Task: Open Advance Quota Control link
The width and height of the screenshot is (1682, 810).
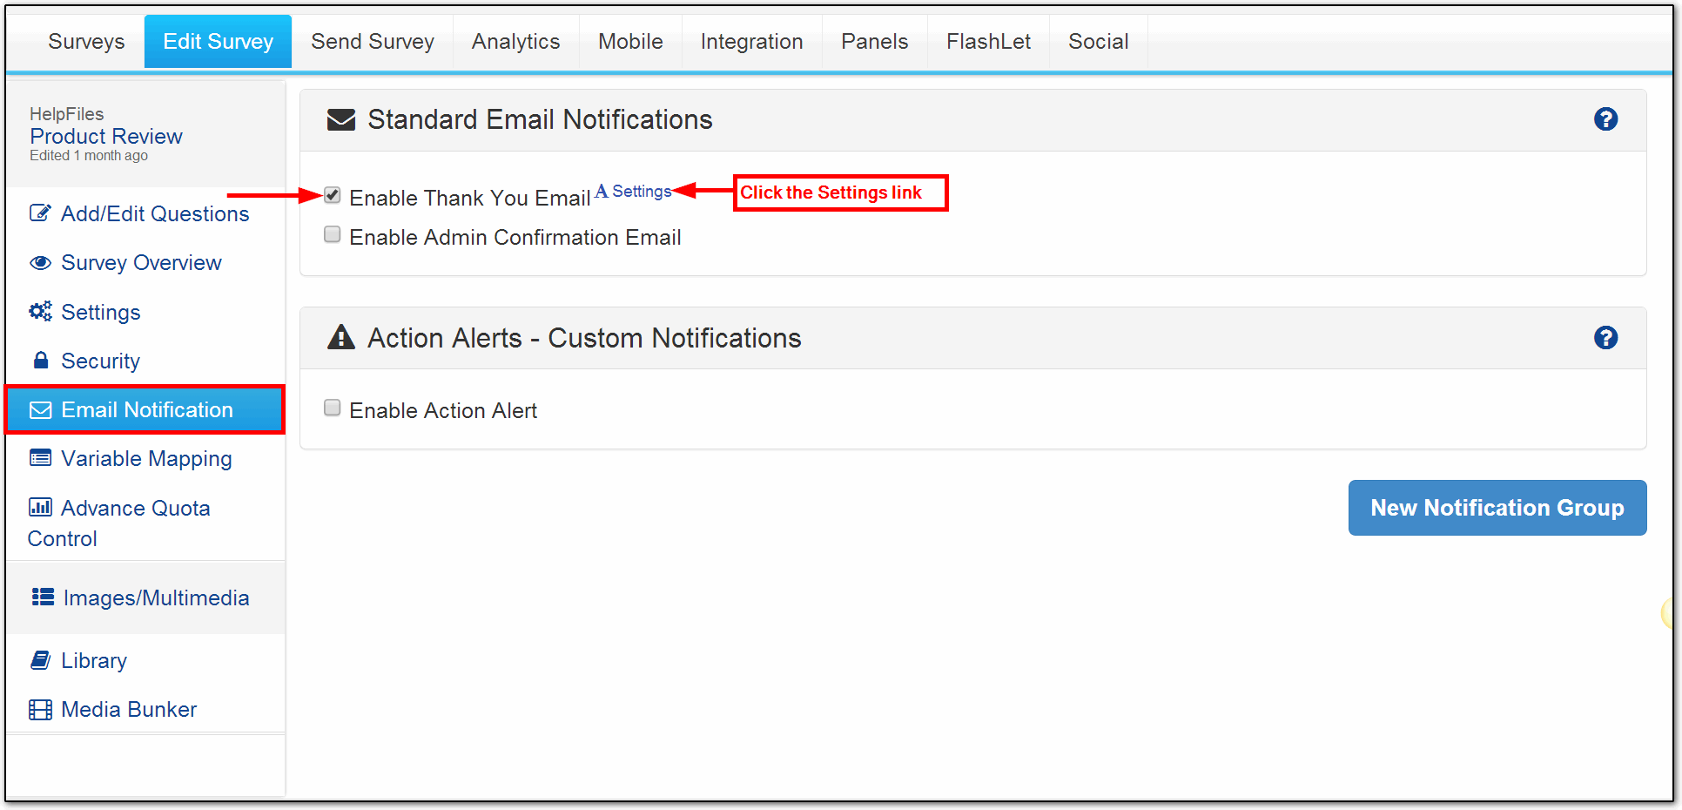Action: coord(119,523)
